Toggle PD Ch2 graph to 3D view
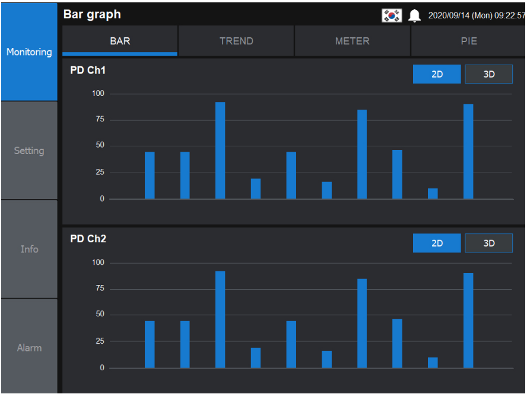The image size is (527, 394). click(x=488, y=243)
